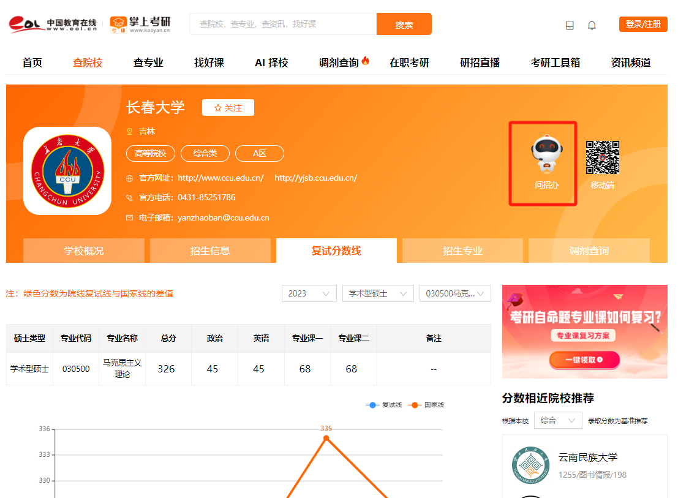Click the 专业复习方案 label in the ad
678x498 pixels.
[583, 336]
